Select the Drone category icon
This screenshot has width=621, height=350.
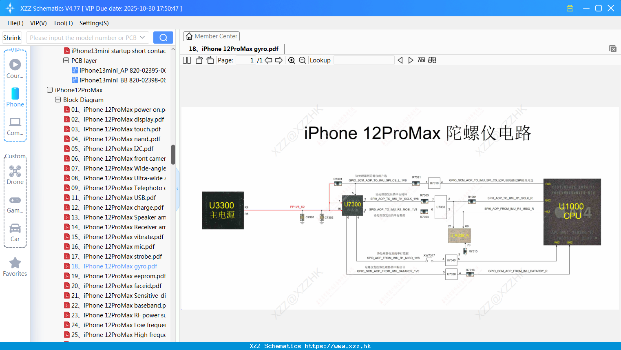[x=15, y=175]
